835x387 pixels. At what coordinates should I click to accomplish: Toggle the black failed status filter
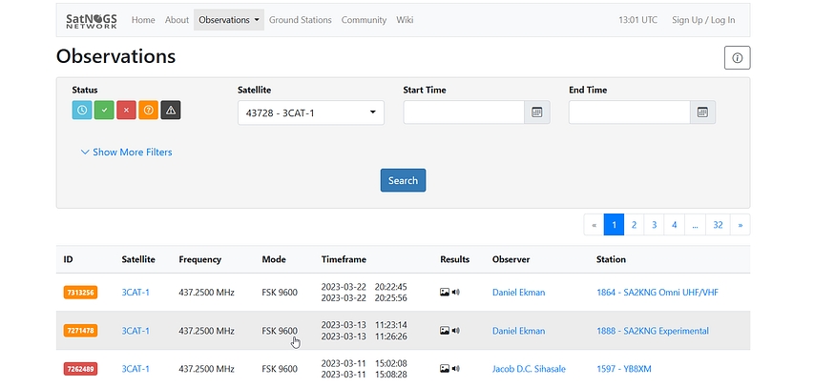[x=171, y=111]
